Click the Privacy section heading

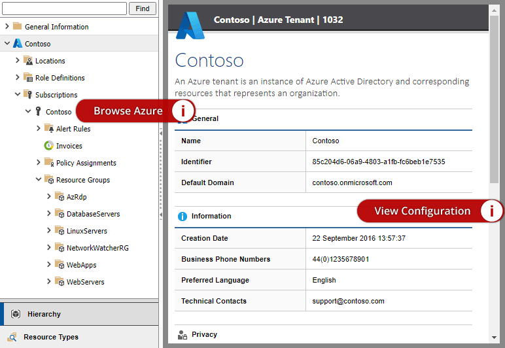(204, 334)
